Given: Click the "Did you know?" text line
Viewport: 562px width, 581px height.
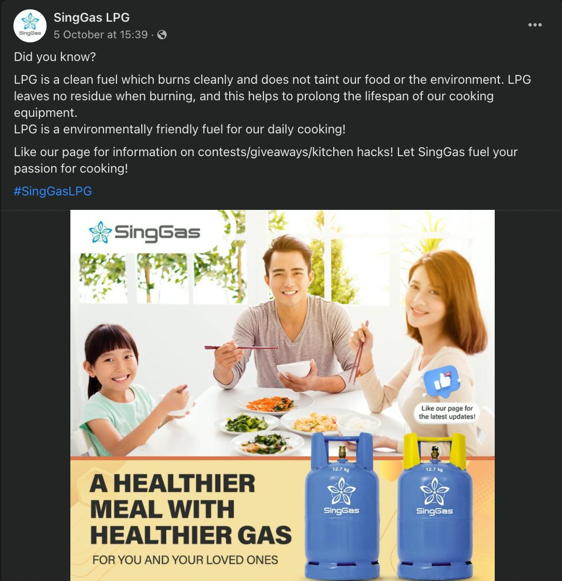Looking at the screenshot, I should click(x=55, y=57).
